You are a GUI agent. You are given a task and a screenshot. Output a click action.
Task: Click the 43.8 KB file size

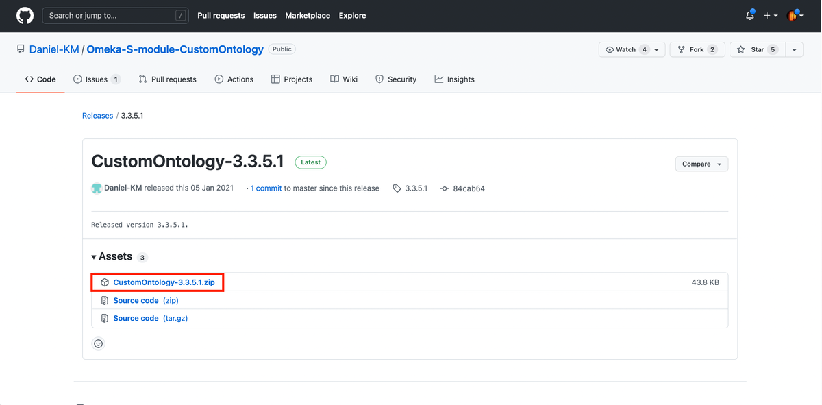coord(706,282)
